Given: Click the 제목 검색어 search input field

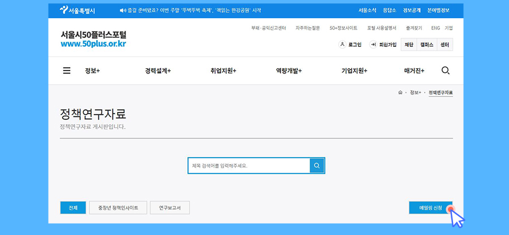Looking at the screenshot, I should (x=249, y=166).
